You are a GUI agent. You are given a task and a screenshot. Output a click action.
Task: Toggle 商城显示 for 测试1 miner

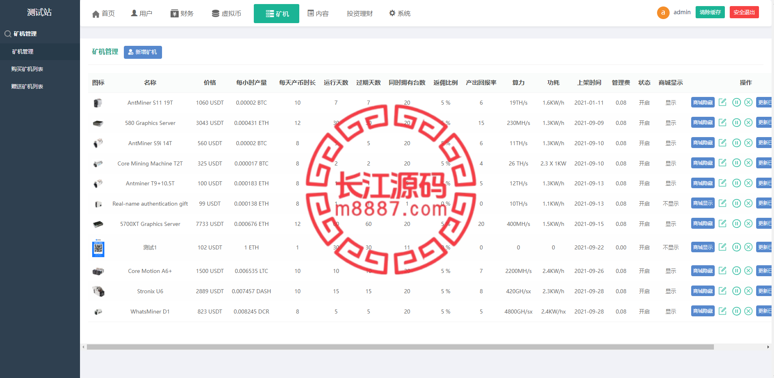(x=703, y=247)
